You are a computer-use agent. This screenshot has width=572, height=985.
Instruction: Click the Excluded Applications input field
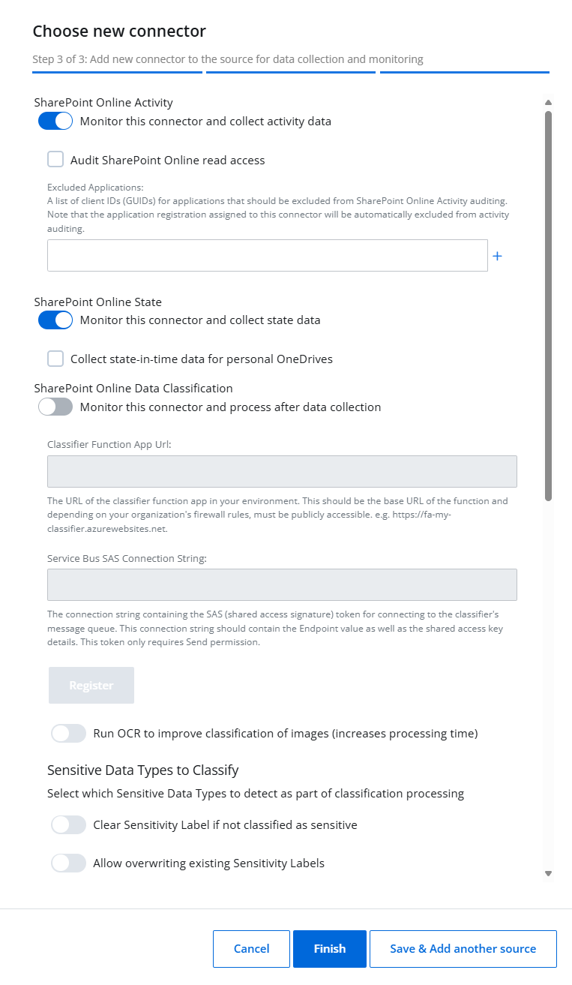pos(268,255)
